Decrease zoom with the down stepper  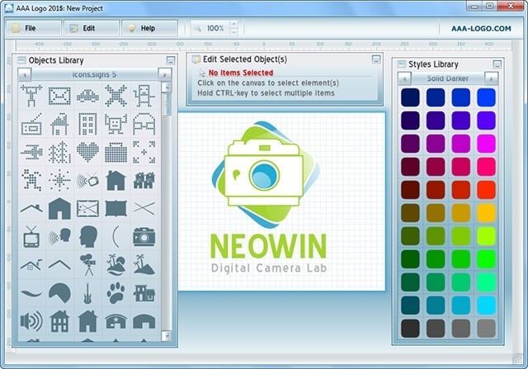click(233, 31)
